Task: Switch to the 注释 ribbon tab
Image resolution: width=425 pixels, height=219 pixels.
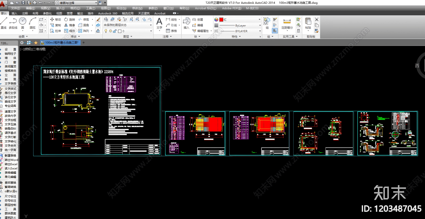Action: tap(25, 13)
